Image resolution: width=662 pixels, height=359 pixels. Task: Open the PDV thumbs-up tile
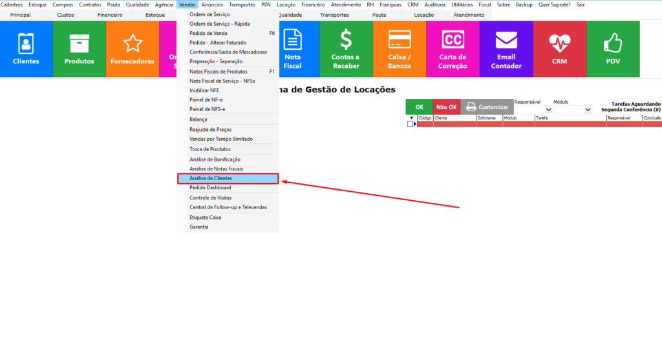[613, 48]
